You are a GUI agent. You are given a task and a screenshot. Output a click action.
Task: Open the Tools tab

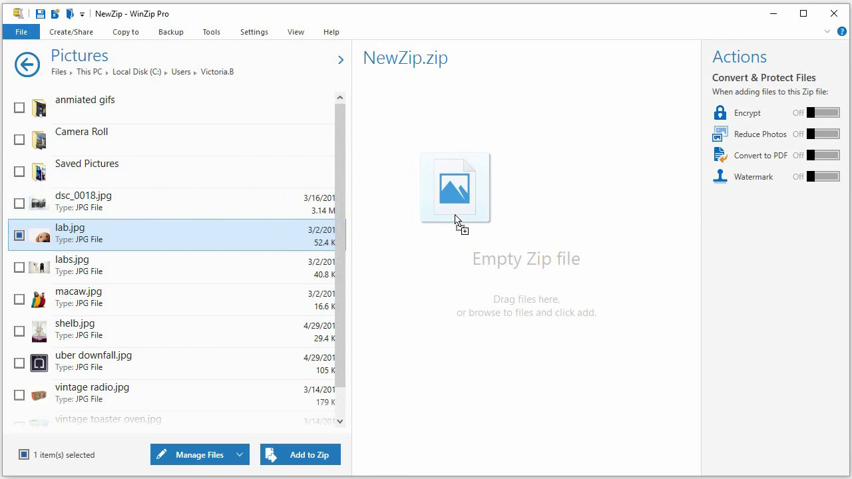[212, 31]
